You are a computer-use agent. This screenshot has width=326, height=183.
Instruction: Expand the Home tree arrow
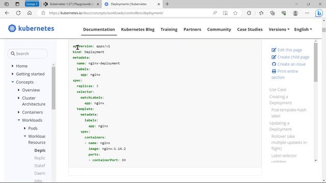12,66
